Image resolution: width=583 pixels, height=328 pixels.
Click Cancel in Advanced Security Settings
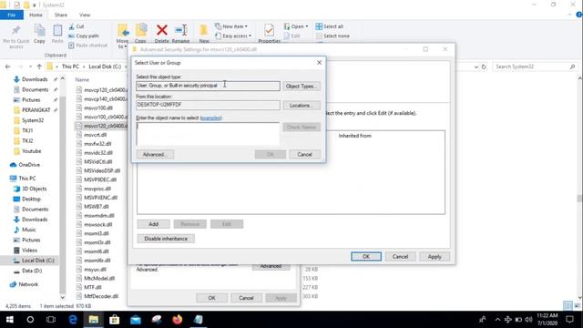tap(400, 257)
